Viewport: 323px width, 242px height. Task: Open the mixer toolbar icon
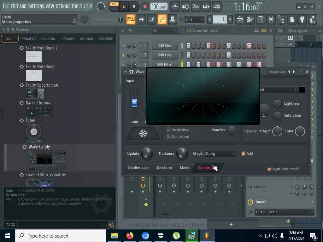[x=271, y=20]
